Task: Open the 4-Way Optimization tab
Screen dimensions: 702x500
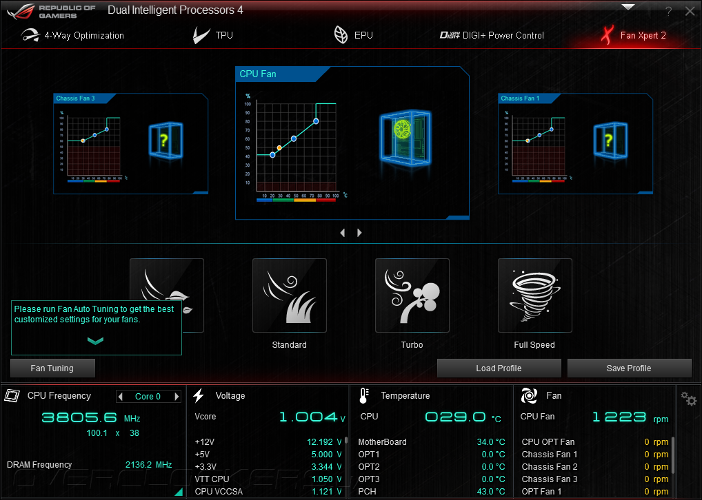Action: [72, 35]
